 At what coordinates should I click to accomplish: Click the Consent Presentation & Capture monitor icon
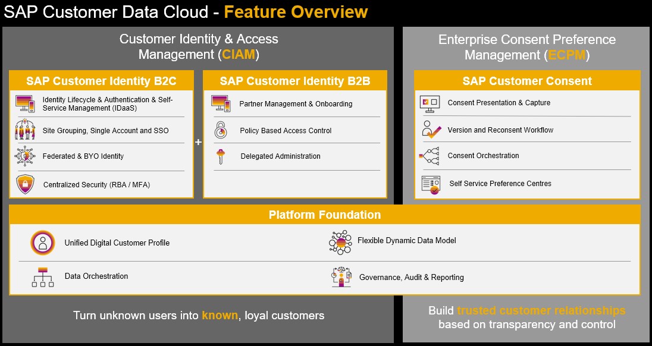coord(430,103)
